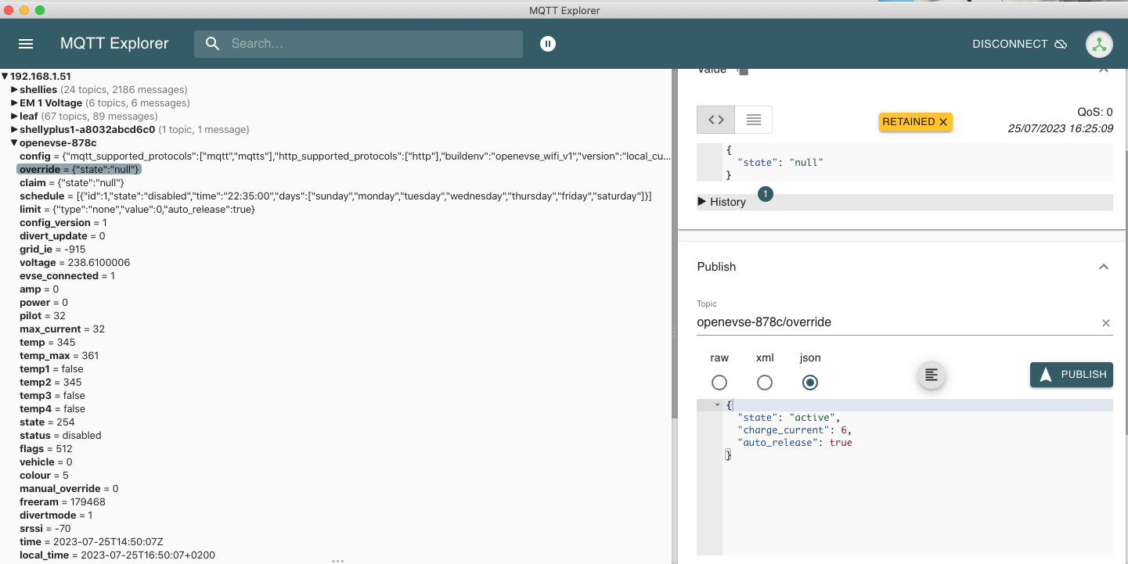Select the override topic row
The image size is (1128, 564).
coord(79,170)
